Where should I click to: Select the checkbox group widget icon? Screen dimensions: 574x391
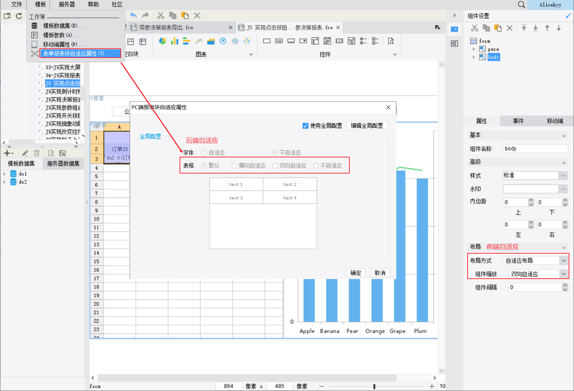coord(376,41)
